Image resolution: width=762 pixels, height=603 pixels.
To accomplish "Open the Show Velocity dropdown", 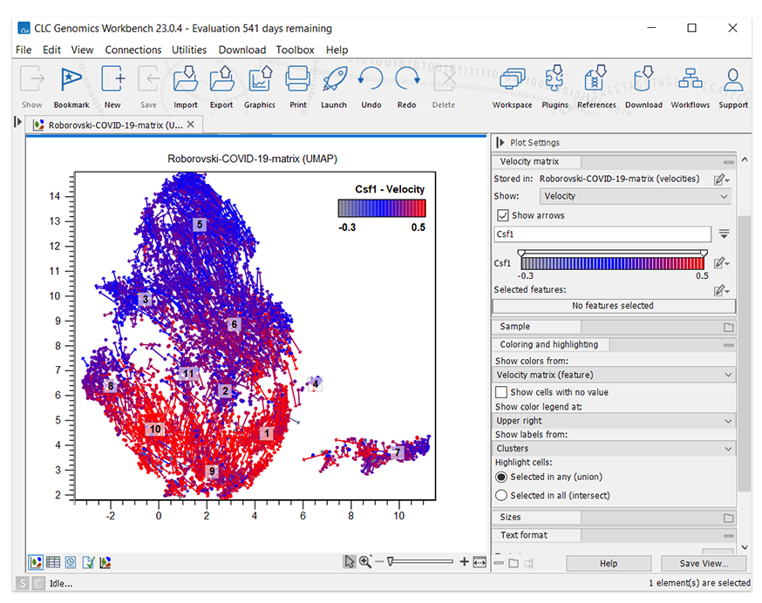I will point(636,197).
